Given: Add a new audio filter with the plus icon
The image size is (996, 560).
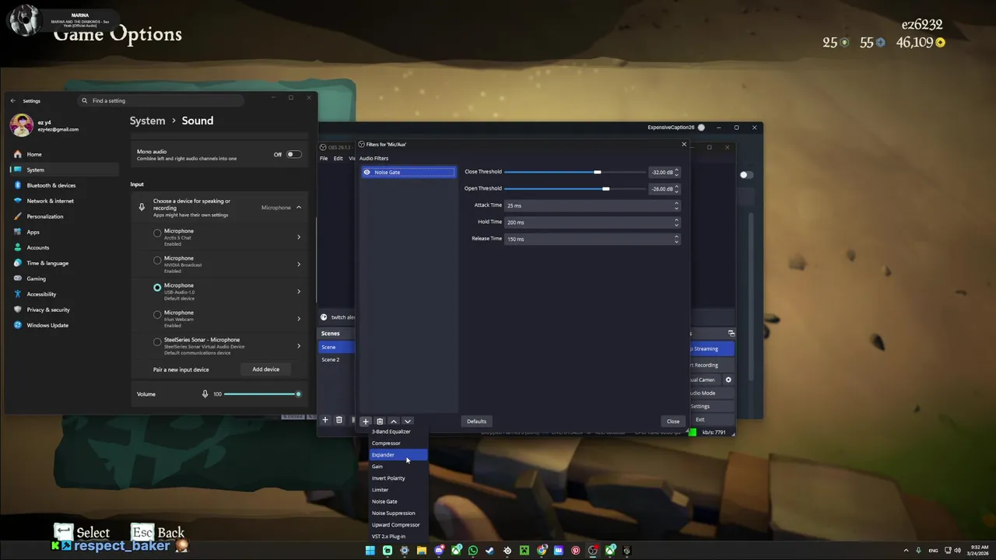Looking at the screenshot, I should (x=366, y=422).
